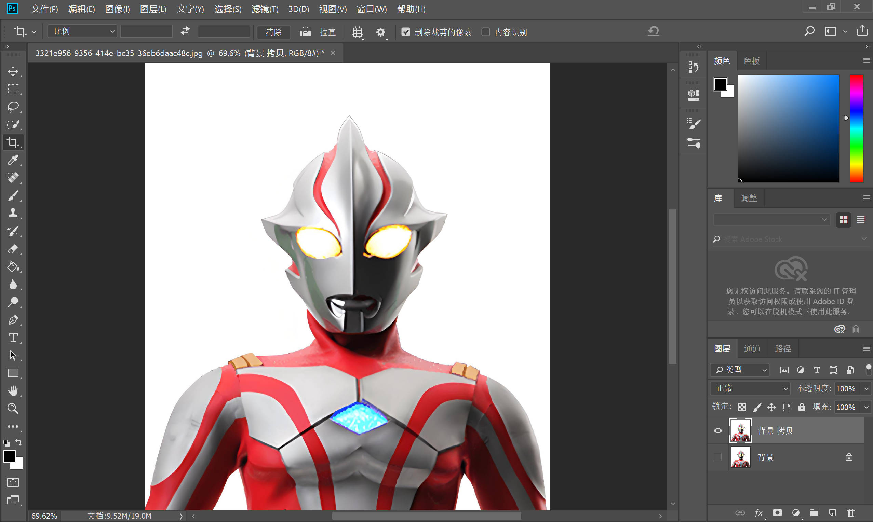Screen dimensions: 873x522
Task: Open the 文件(F) menu
Action: pyautogui.click(x=45, y=9)
